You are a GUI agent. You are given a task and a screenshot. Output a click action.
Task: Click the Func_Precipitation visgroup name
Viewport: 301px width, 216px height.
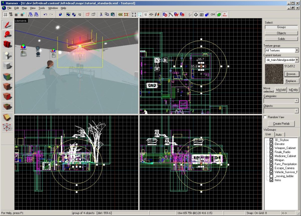[x=286, y=164]
